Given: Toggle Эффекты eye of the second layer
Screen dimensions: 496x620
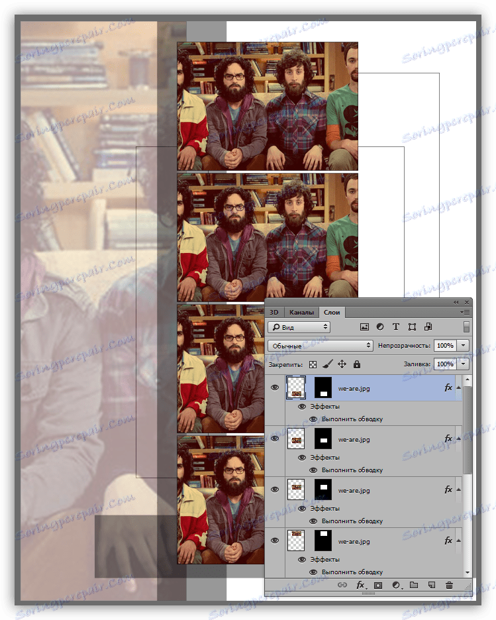Looking at the screenshot, I should pos(302,458).
